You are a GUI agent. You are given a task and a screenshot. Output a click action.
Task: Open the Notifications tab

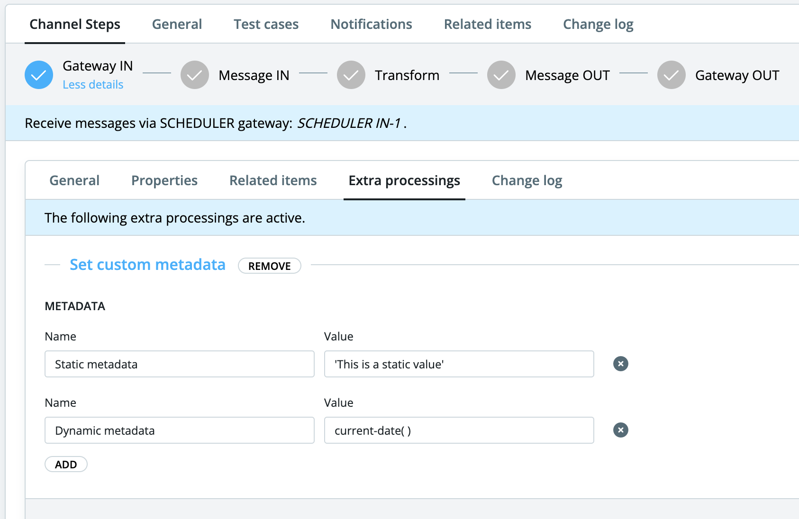coord(371,24)
